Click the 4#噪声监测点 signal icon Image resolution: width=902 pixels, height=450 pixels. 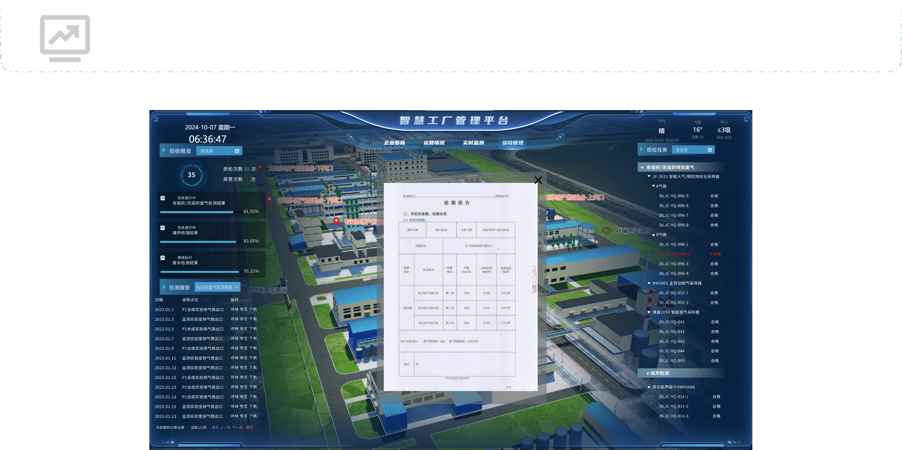[607, 231]
